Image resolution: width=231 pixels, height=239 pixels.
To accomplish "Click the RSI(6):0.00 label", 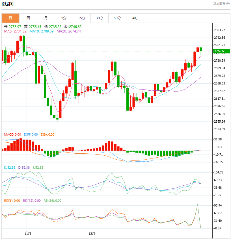I will click(12, 201).
